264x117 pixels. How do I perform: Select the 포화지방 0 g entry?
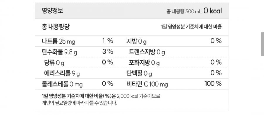pos(144,62)
